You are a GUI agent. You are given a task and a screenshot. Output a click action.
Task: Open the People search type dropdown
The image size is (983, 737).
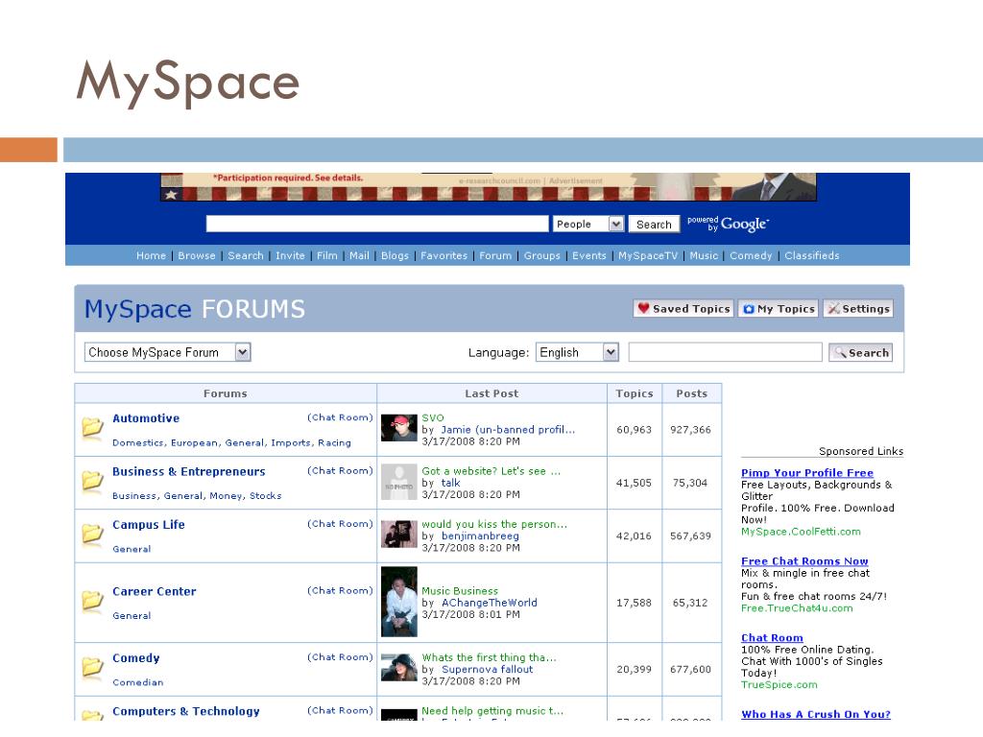coord(588,224)
